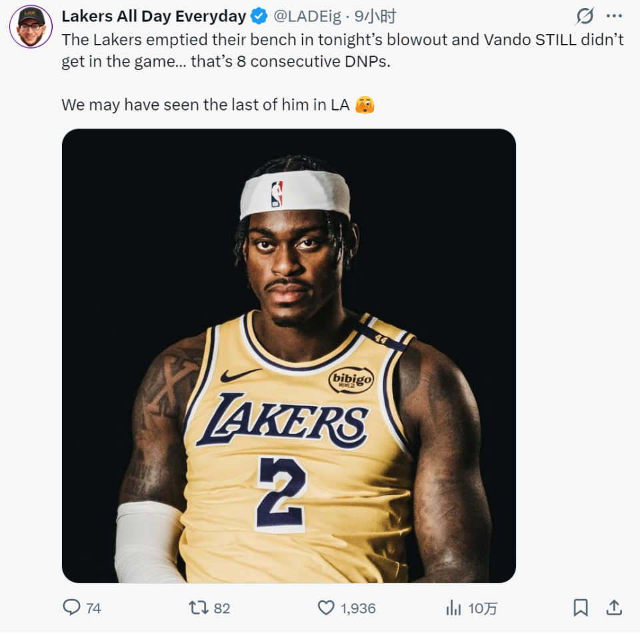Open the repost arrows menu
Image resolution: width=640 pixels, height=635 pixels.
tap(198, 607)
